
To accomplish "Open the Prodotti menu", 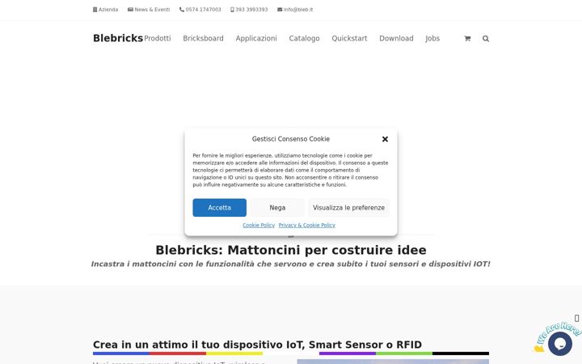I will [158, 38].
